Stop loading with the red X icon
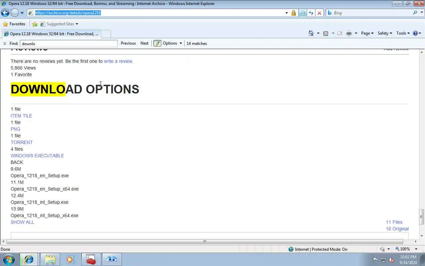Viewport: 425px width, 266px height. click(x=319, y=13)
